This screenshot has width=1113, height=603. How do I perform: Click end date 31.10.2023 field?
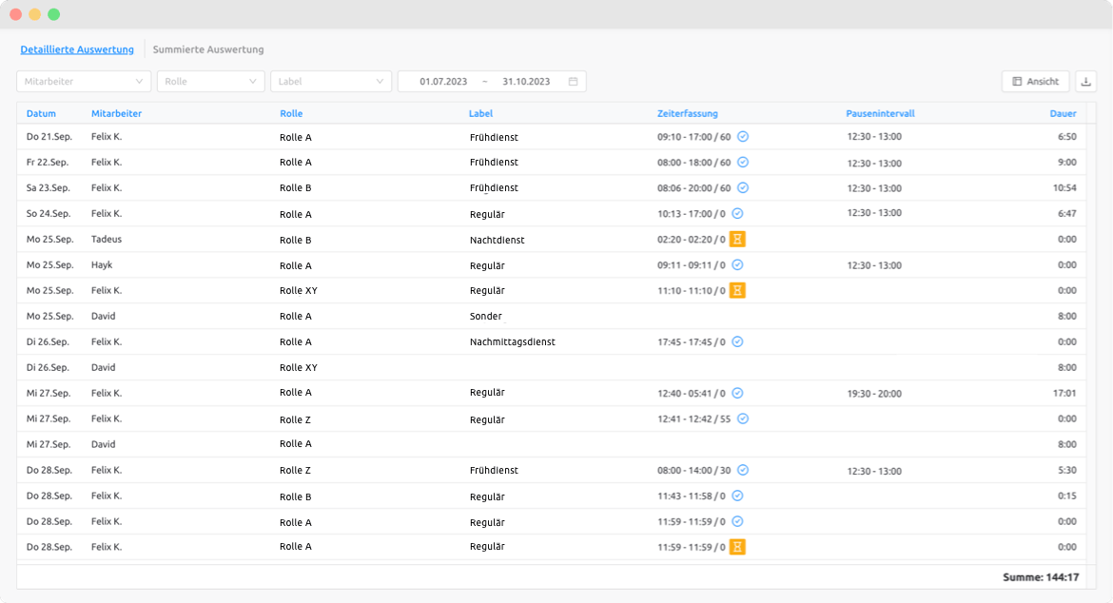[x=526, y=82]
